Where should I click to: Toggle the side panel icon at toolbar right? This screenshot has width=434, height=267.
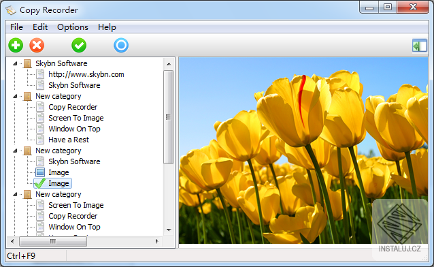coord(419,46)
